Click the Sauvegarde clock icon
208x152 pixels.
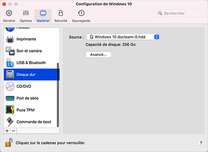coord(81,13)
